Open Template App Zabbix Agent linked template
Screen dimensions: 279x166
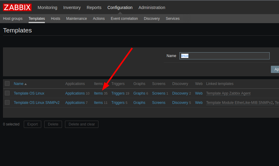(228, 93)
